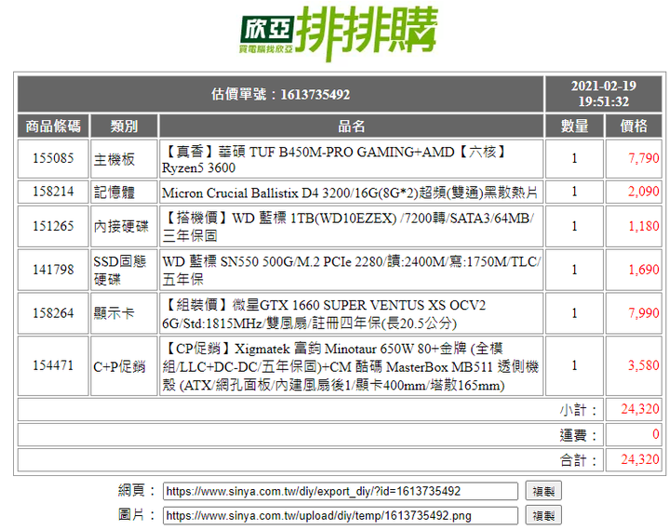The image size is (670, 530).
Task: Copy the 網頁 URL with 複製 button
Action: coord(543,491)
